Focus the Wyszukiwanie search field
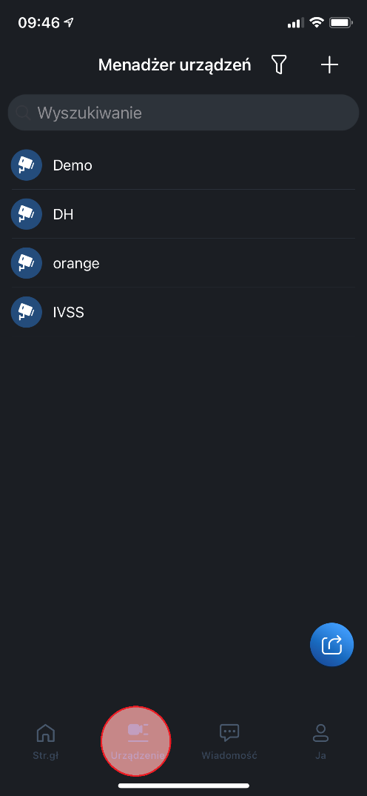This screenshot has height=796, width=367. (183, 113)
